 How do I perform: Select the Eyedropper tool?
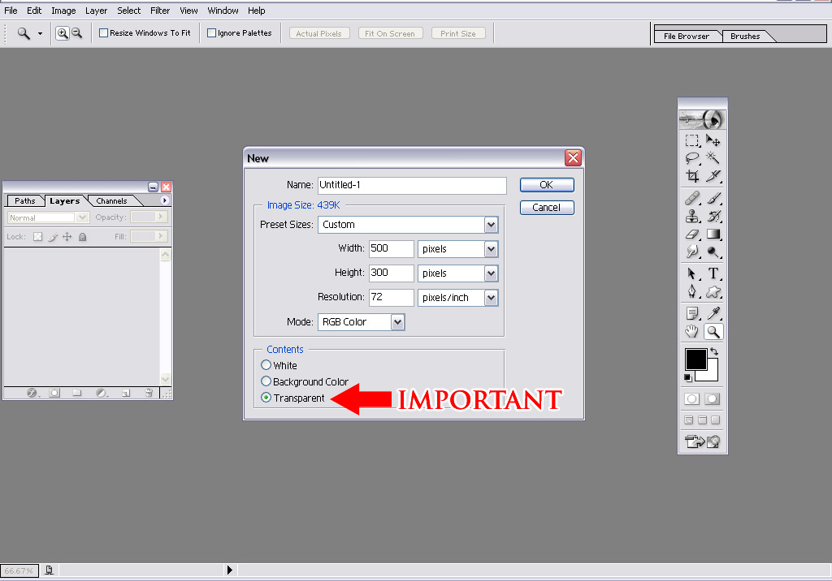click(713, 314)
